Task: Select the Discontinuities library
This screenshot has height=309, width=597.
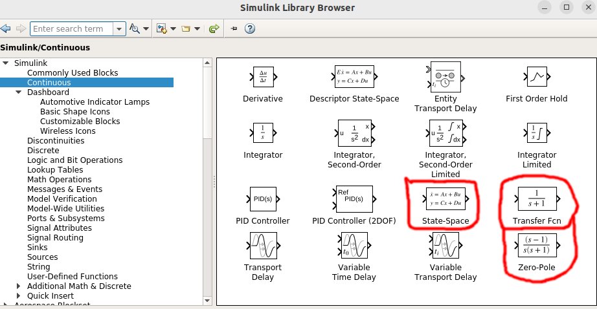Action: click(x=56, y=141)
